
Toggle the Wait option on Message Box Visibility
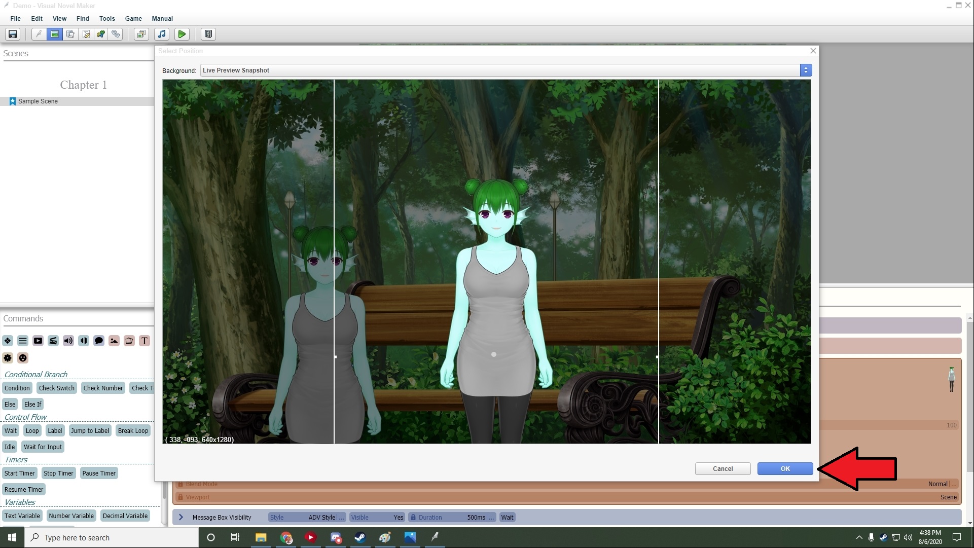point(507,517)
